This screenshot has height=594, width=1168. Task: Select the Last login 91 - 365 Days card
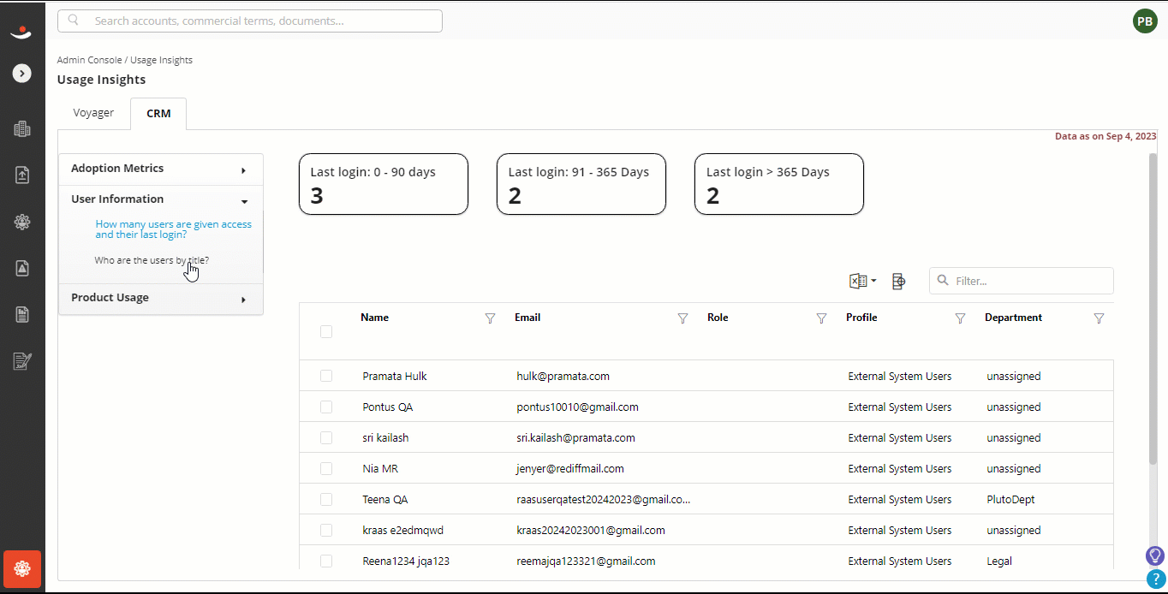pos(581,184)
